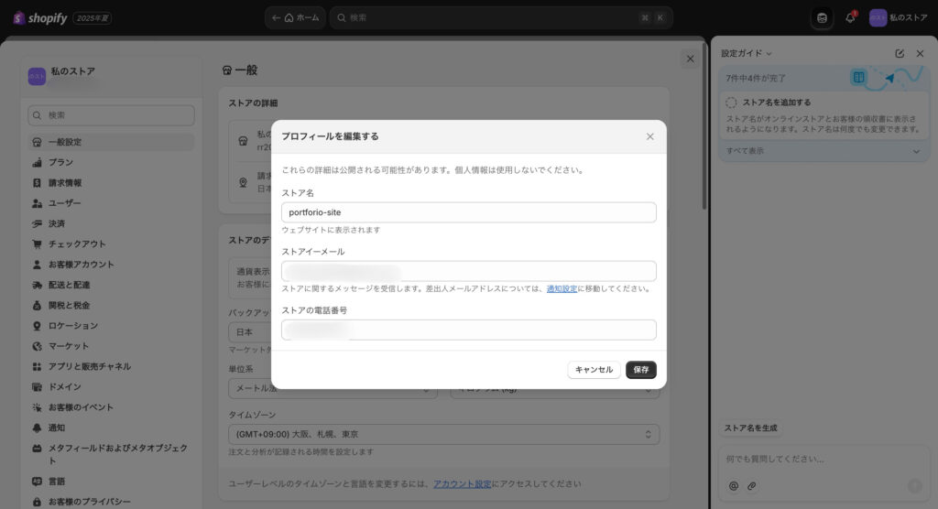This screenshot has height=509, width=938.
Task: Open the 私のストア account menu
Action: [898, 18]
